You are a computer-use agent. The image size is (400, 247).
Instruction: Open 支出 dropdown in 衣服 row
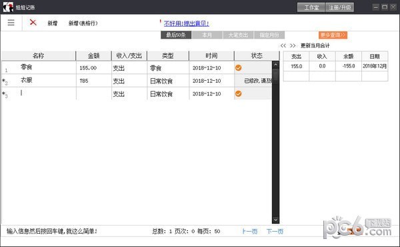point(129,81)
